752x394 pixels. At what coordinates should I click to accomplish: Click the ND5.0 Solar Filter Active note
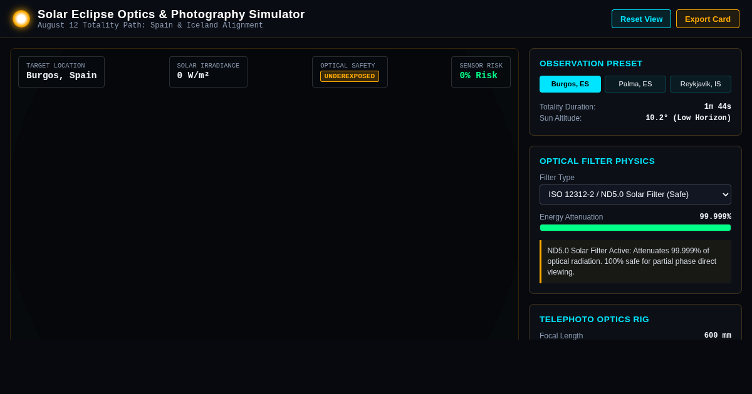(635, 261)
